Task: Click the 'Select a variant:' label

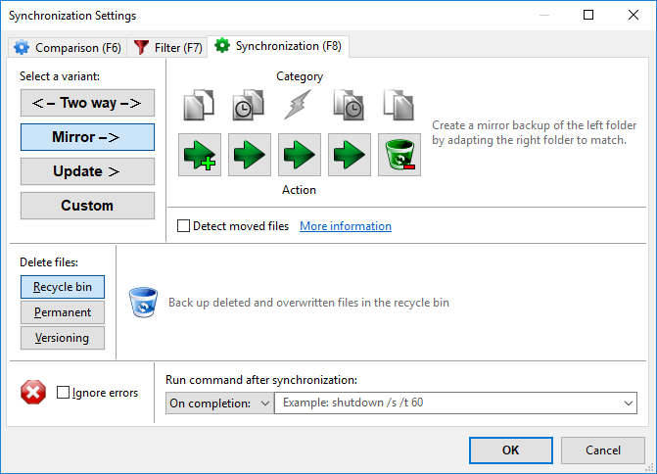Action: click(x=60, y=76)
